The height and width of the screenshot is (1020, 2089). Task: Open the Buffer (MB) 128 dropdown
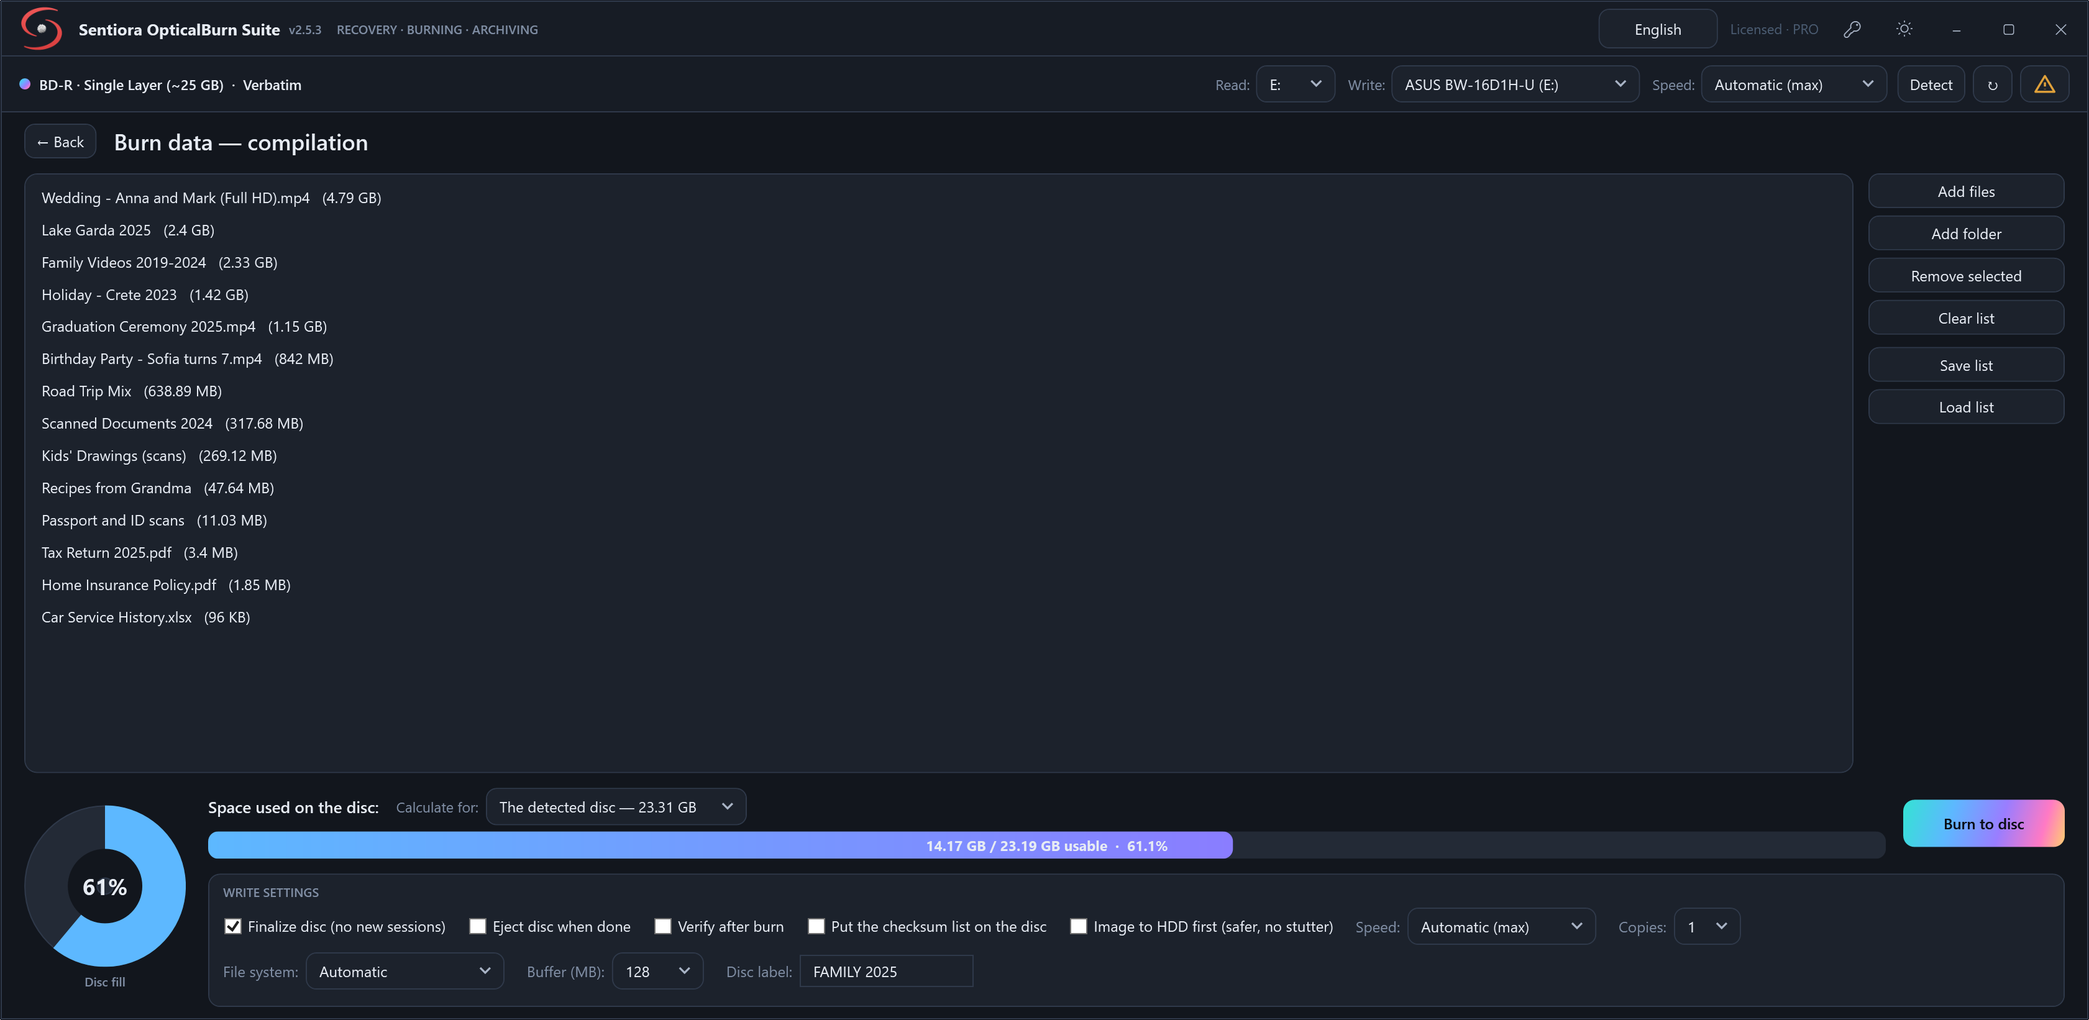tap(657, 970)
